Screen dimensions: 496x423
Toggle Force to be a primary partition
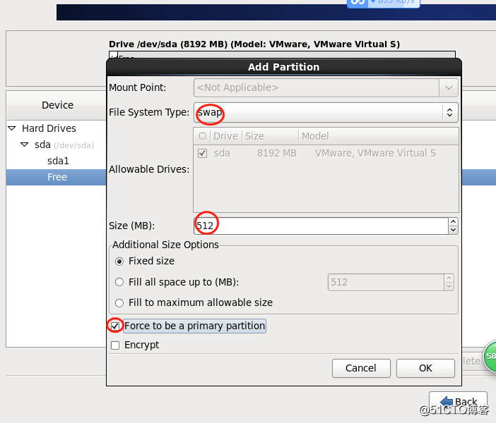coord(115,326)
